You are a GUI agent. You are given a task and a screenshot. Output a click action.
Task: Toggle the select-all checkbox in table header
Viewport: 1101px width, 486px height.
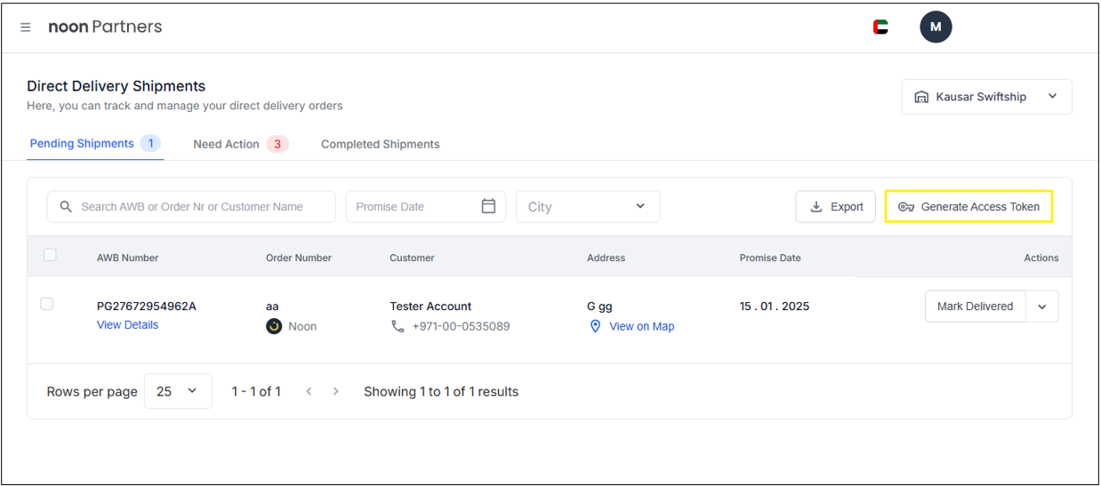tap(50, 255)
